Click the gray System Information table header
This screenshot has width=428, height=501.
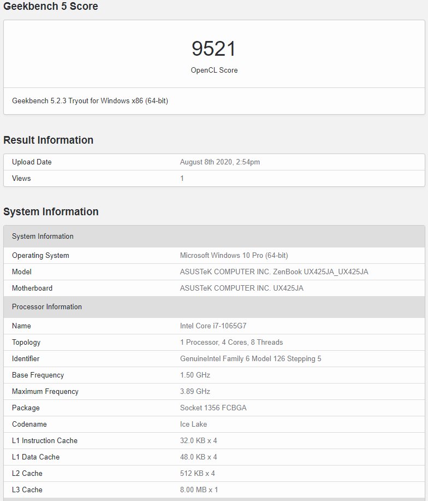tap(214, 237)
